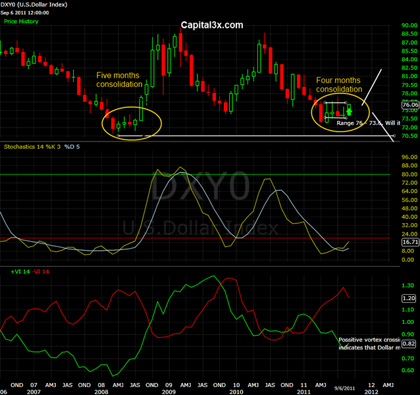Select the Five months consolidation annotation text

[119, 80]
